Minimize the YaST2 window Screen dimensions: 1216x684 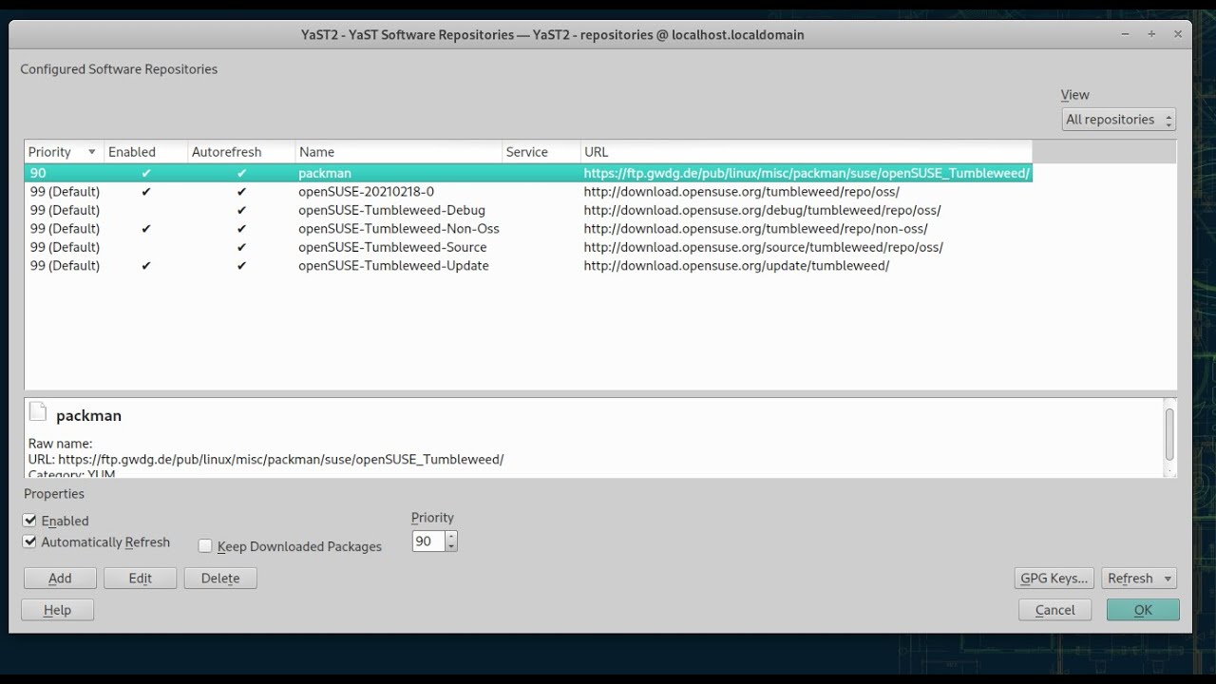(1126, 34)
